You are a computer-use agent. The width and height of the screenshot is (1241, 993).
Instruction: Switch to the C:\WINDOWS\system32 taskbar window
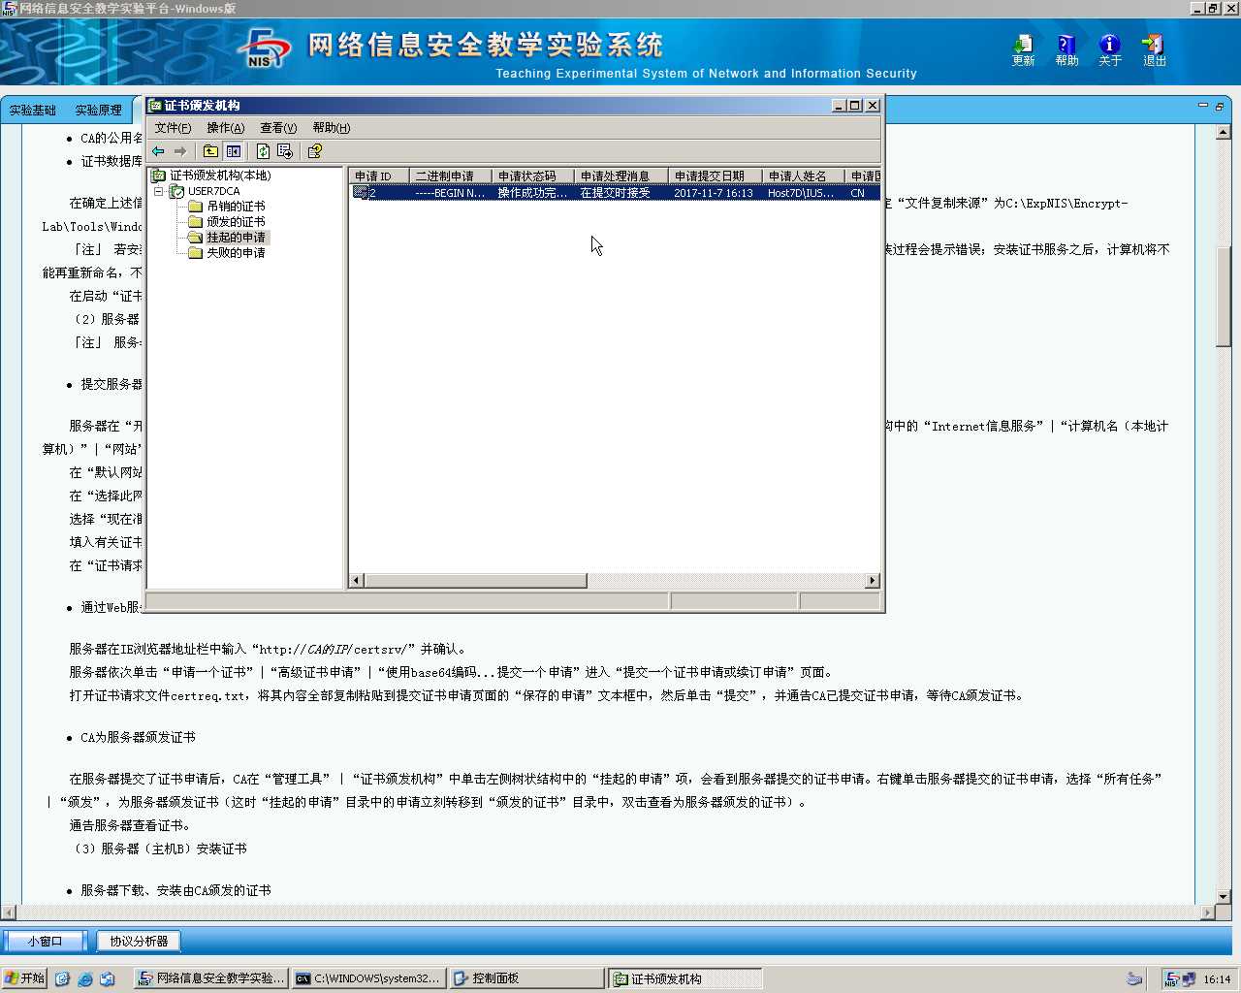click(x=367, y=978)
